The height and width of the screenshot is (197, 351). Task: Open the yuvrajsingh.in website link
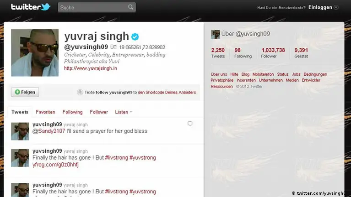[x=91, y=68]
